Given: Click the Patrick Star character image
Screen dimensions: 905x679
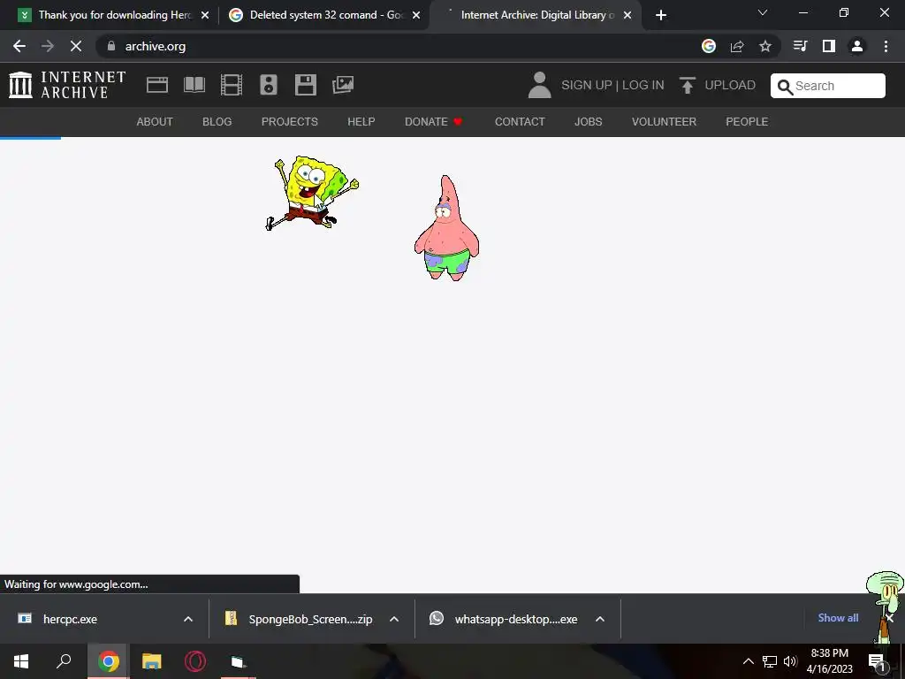Looking at the screenshot, I should 446,228.
